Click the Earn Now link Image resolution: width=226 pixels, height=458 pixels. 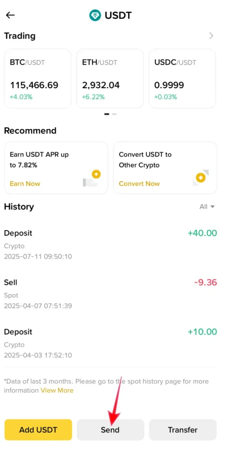pyautogui.click(x=25, y=184)
